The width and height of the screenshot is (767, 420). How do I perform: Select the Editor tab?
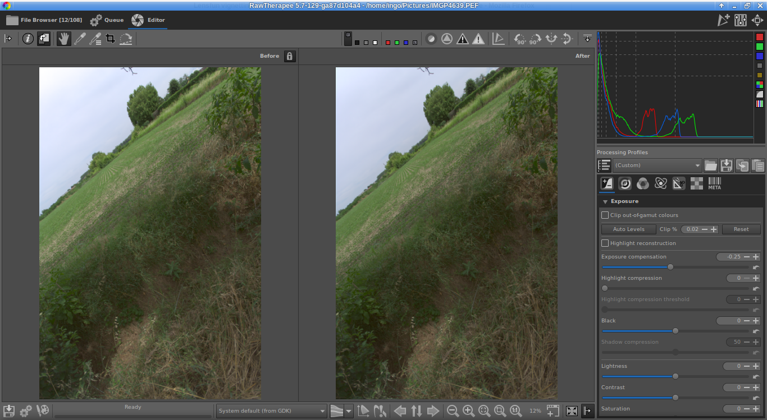(148, 20)
